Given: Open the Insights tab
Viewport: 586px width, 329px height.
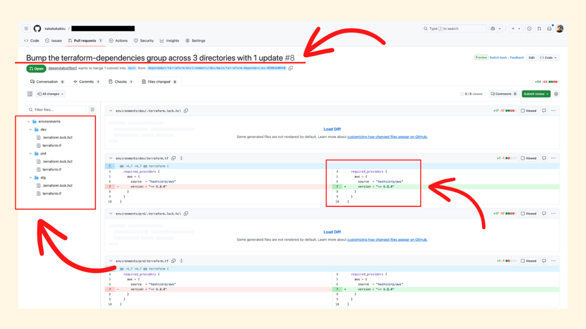Looking at the screenshot, I should (169, 41).
